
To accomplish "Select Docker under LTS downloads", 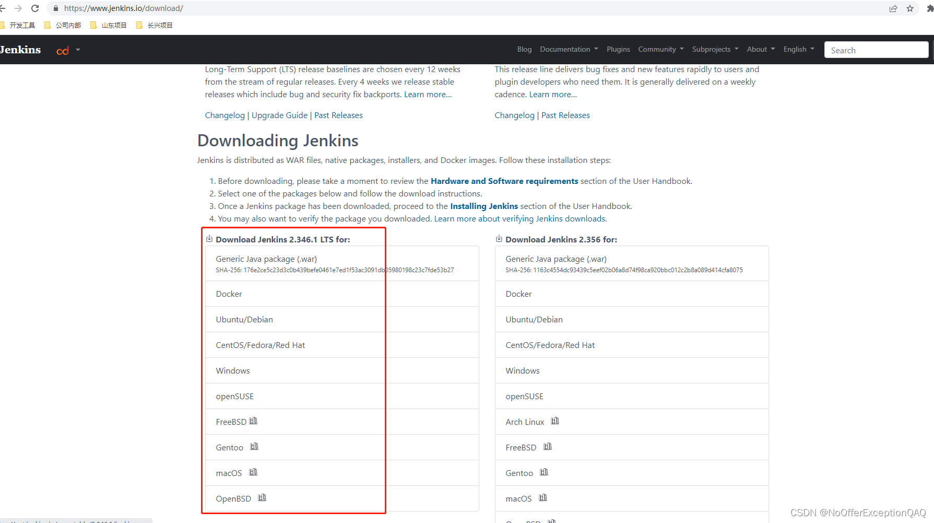I will [x=342, y=294].
